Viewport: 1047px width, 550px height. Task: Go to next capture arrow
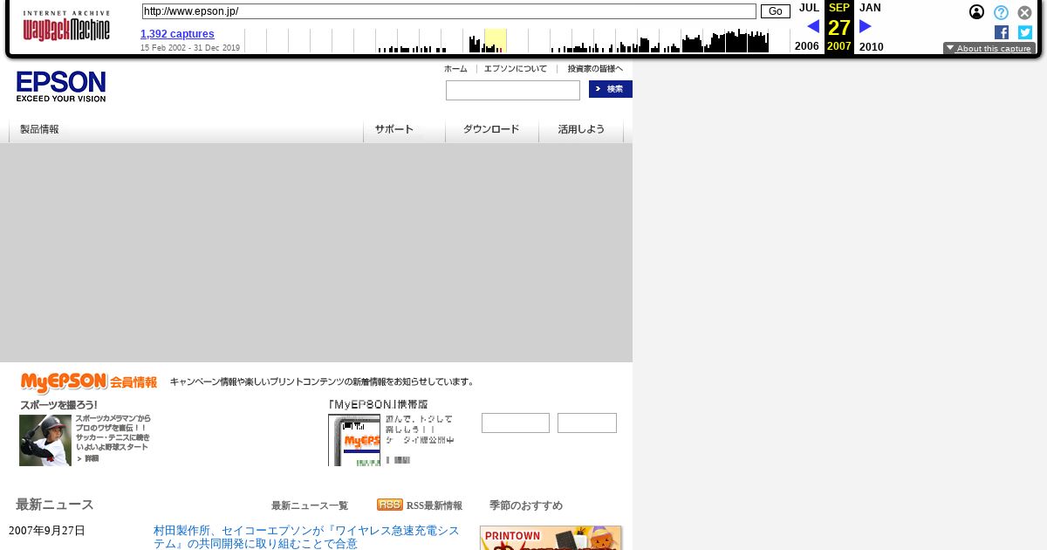[x=866, y=26]
